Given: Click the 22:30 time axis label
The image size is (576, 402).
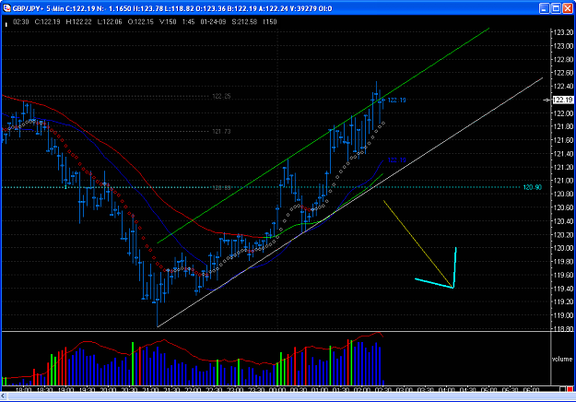Looking at the screenshot, I should (214, 389).
